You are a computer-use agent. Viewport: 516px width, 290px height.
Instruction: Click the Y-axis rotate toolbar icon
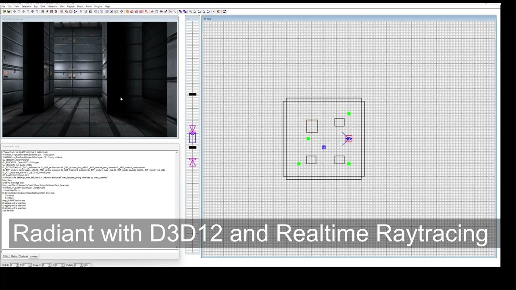pos(28,11)
